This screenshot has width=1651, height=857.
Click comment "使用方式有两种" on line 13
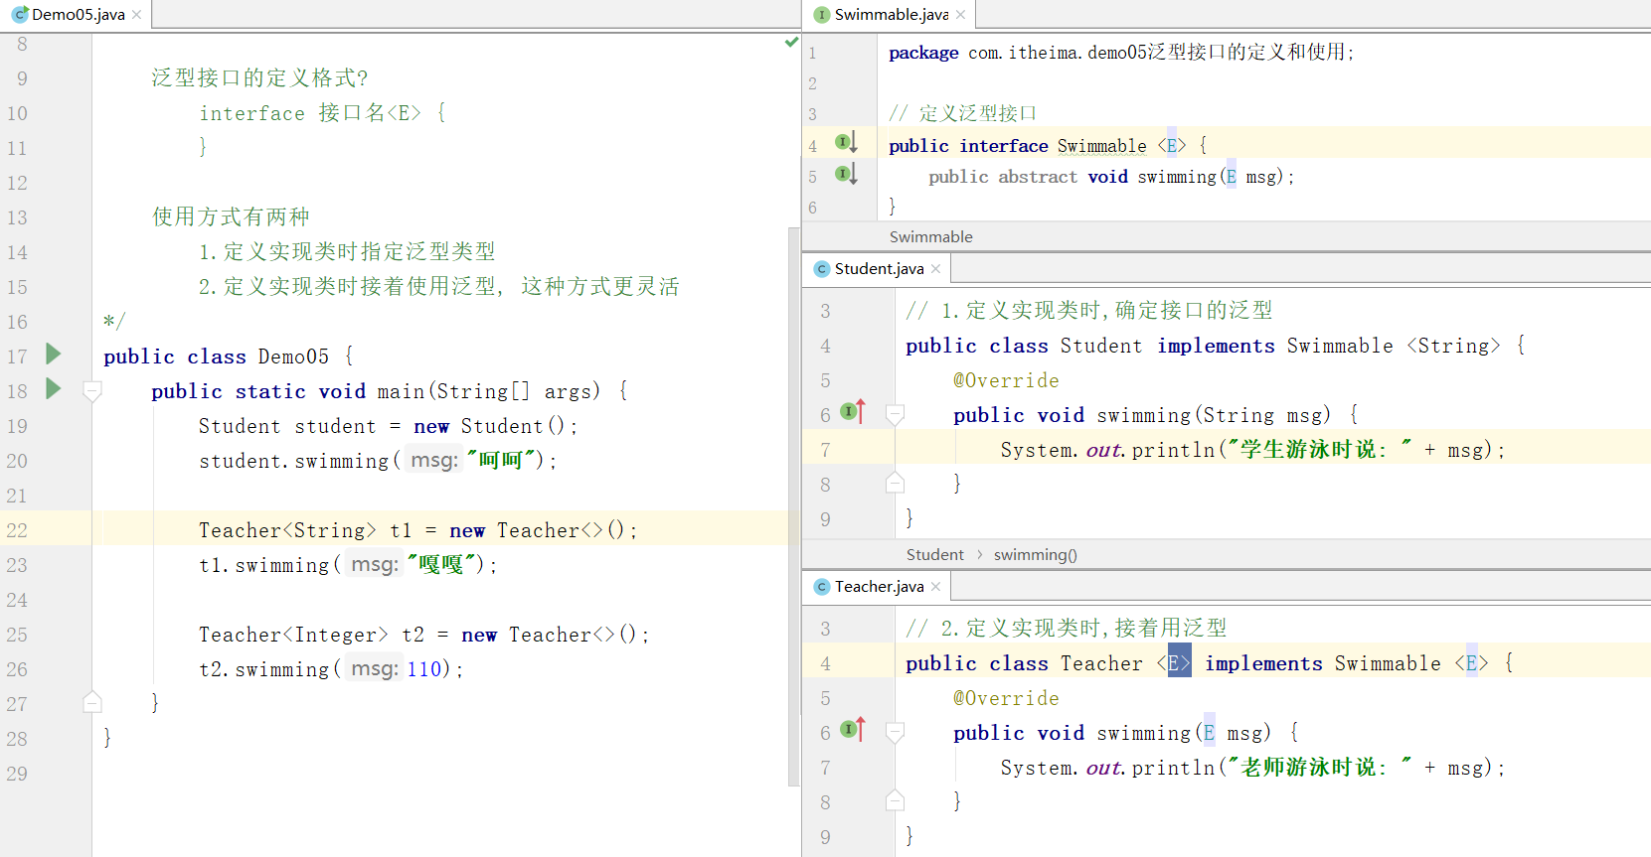[231, 216]
